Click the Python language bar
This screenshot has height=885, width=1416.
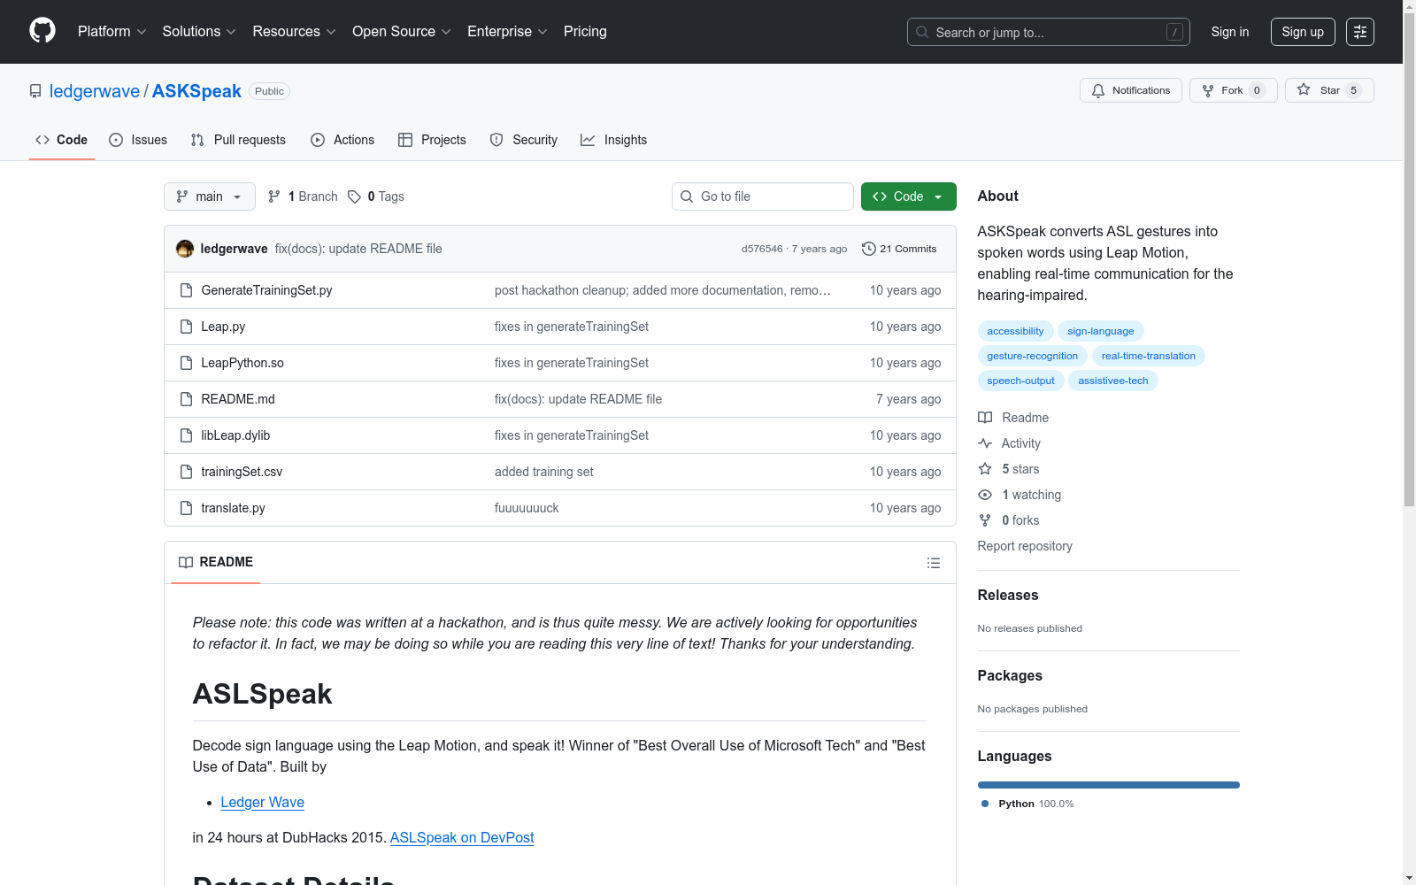[x=1108, y=785]
